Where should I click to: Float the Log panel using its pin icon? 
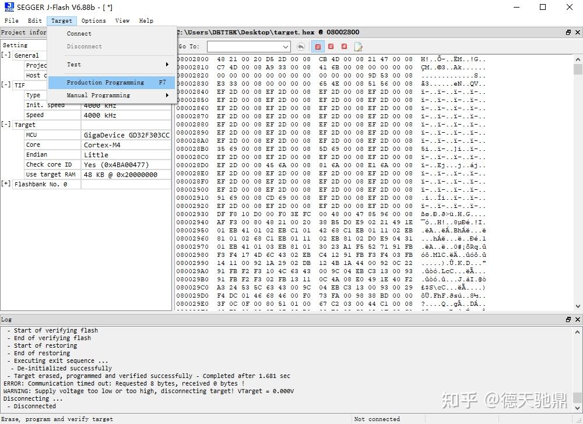[570, 319]
